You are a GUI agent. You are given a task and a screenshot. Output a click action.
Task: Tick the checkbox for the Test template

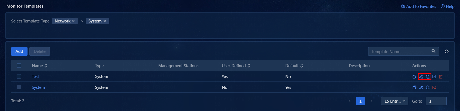pyautogui.click(x=19, y=76)
